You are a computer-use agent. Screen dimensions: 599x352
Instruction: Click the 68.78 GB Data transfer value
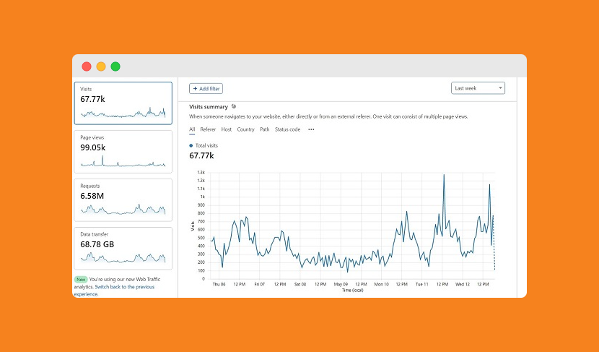click(97, 244)
